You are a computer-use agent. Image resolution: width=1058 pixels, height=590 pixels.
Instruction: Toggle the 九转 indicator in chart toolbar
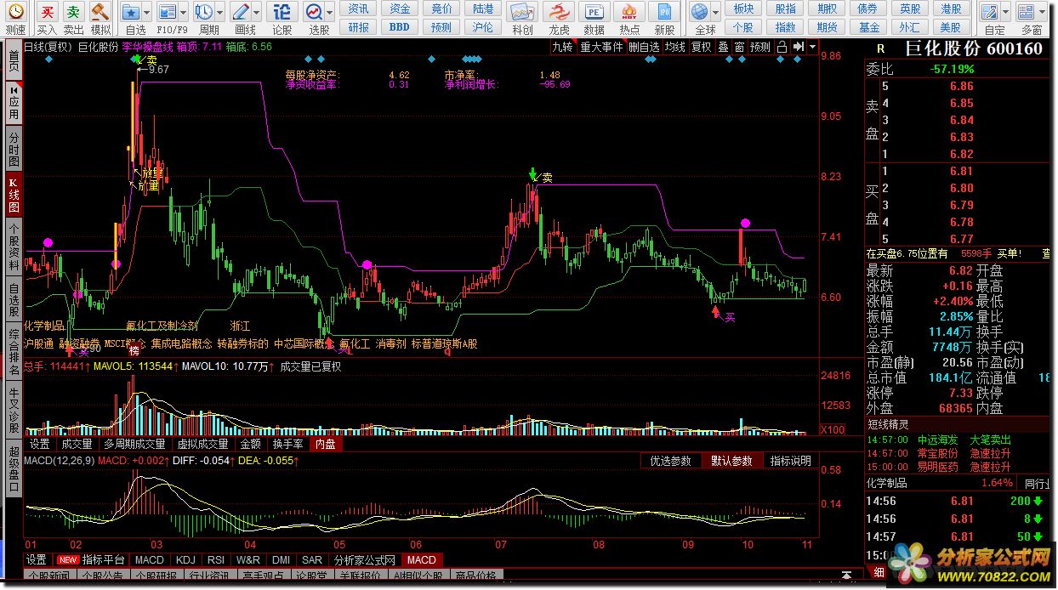click(561, 47)
